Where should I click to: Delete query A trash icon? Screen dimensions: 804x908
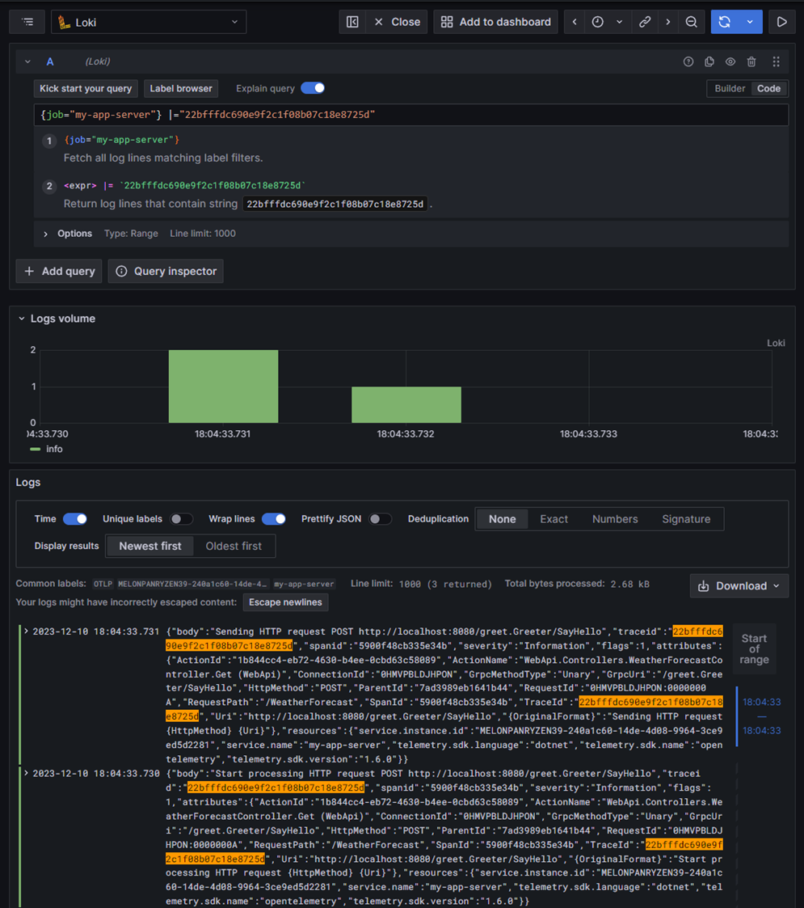(x=751, y=61)
